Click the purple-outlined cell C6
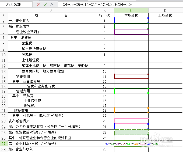Screen dimensions: 183x152 coord(131,32)
